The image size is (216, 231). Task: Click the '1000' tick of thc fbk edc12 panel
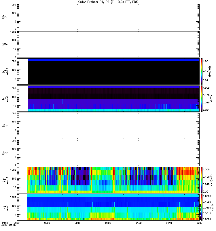[13, 170]
